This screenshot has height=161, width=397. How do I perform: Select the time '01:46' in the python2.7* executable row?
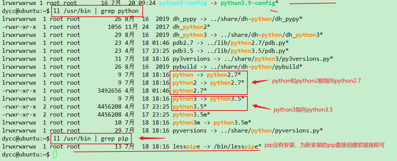coord(161,91)
